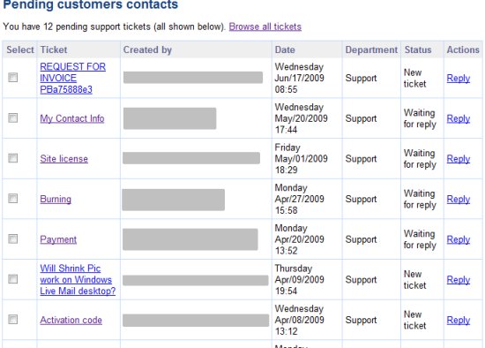Reply to the REQUEST FOR INVOICE ticket
The image size is (485, 348).
pyautogui.click(x=459, y=78)
